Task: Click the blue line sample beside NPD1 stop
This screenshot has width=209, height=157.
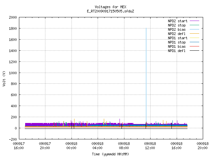Action: [195, 42]
